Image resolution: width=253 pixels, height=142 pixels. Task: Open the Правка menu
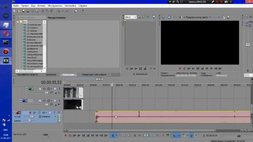[x=25, y=6]
